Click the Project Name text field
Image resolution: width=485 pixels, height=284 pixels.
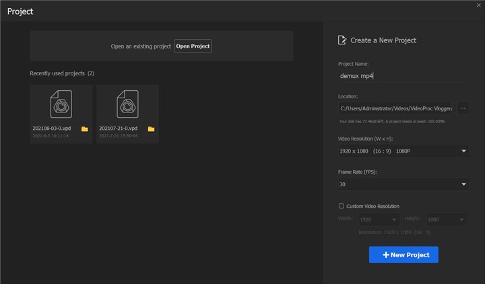click(x=394, y=76)
